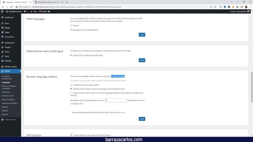Open the Plugins menu
This screenshot has width=253, height=142.
pyautogui.click(x=8, y=47)
